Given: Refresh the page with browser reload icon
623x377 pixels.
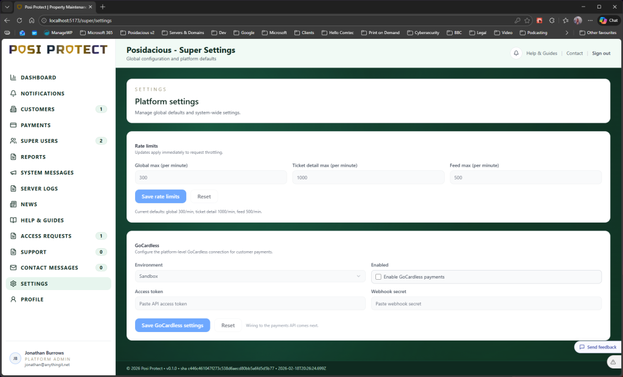Looking at the screenshot, I should [19, 20].
